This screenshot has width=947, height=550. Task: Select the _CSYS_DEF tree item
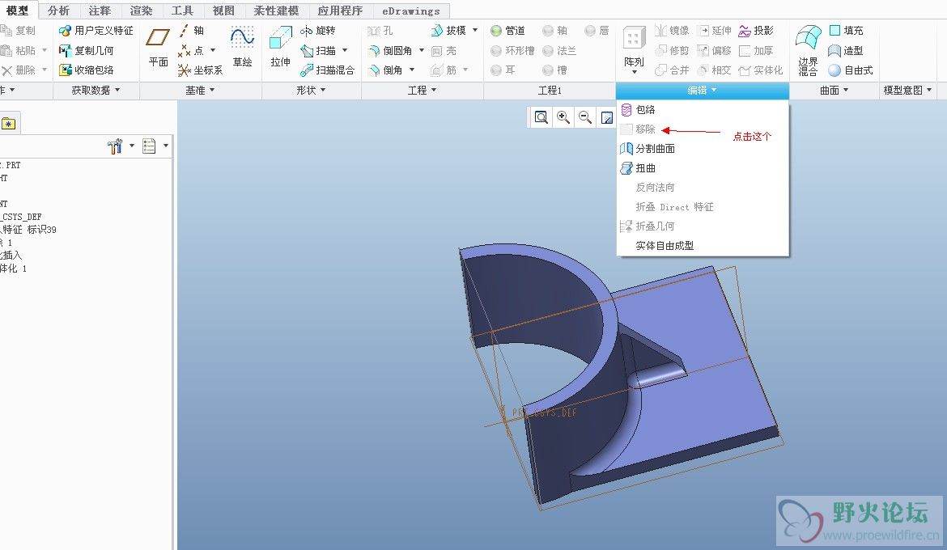tap(21, 217)
